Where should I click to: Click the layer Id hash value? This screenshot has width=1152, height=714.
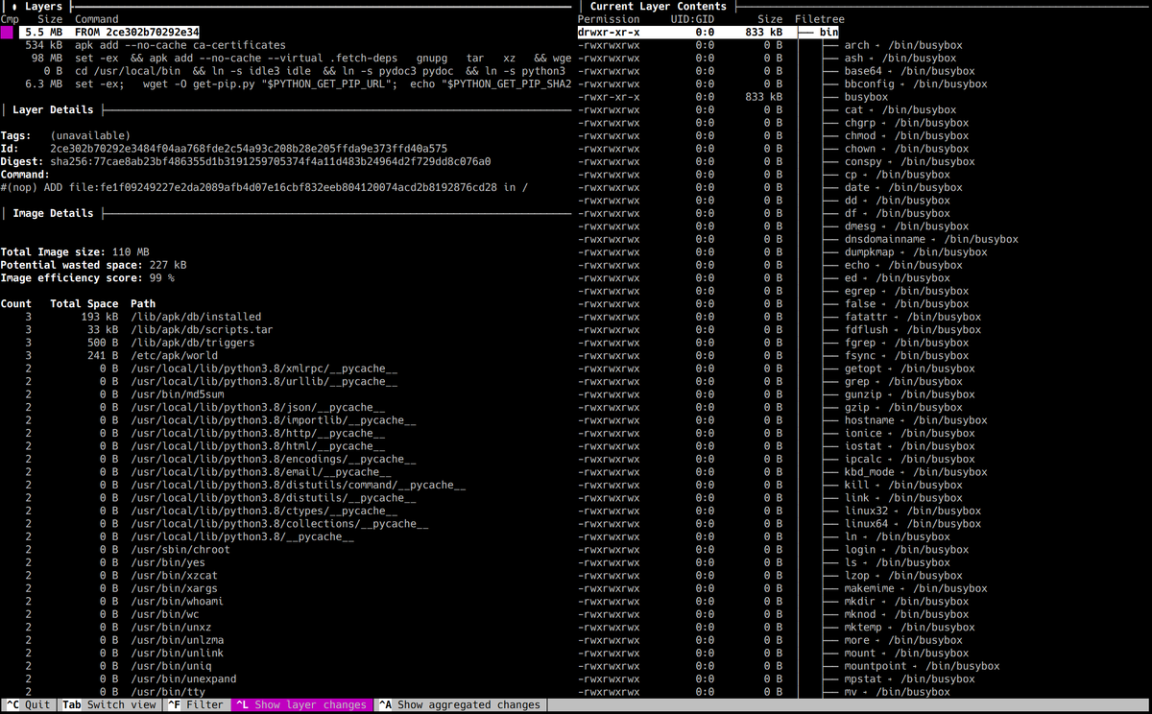click(x=249, y=149)
